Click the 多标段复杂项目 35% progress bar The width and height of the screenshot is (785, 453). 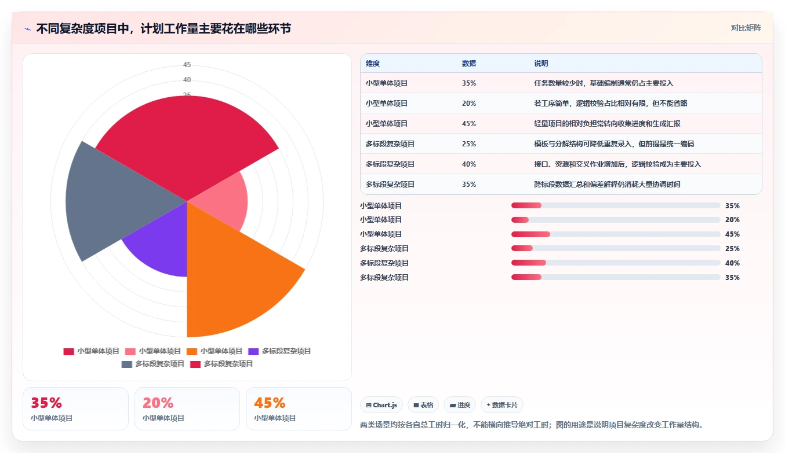tap(616, 278)
